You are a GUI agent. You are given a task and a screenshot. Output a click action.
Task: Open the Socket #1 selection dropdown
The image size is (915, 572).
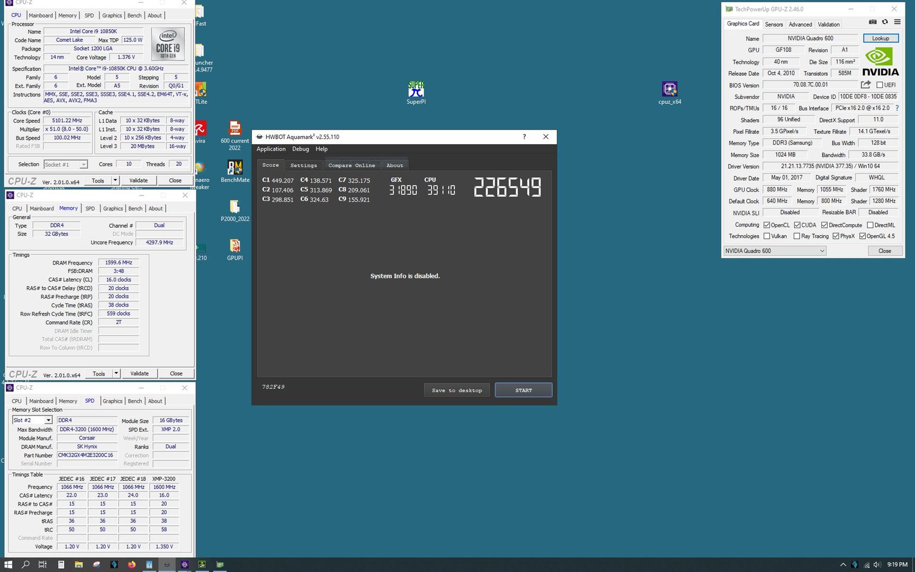tap(65, 165)
